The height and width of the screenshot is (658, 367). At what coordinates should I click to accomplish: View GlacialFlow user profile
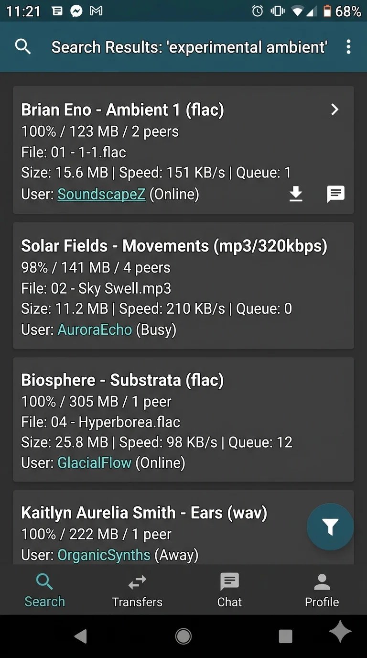click(94, 463)
